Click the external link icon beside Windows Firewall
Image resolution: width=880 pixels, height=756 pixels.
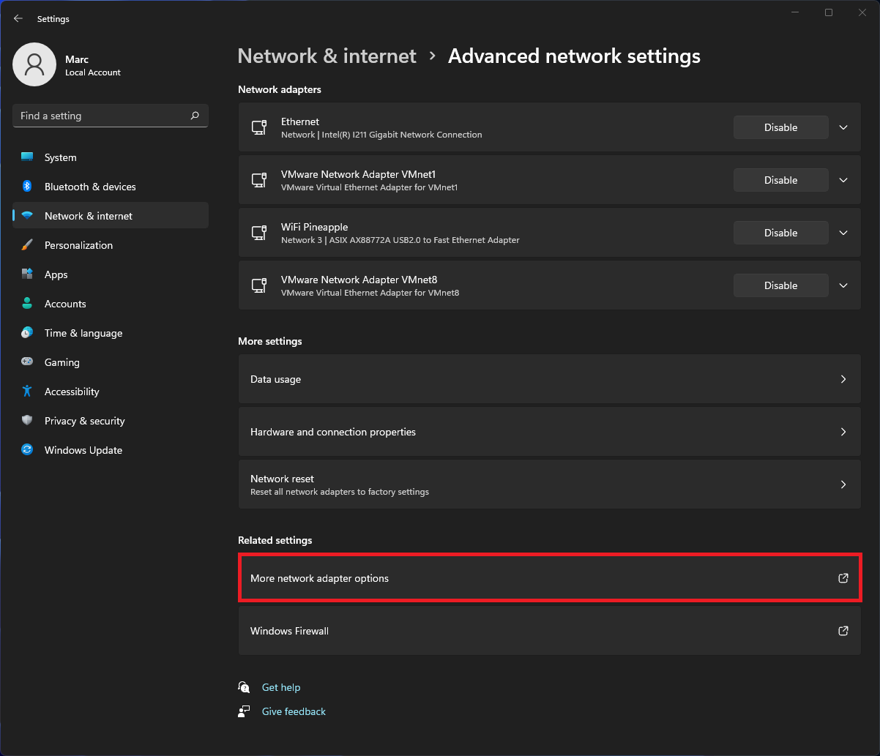[x=843, y=630]
